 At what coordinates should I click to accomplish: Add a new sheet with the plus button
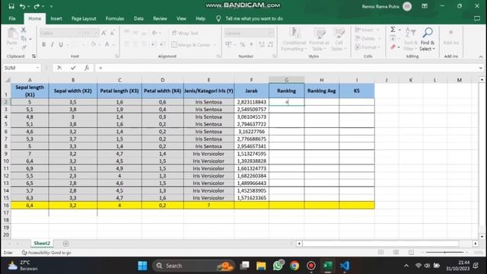coord(66,244)
